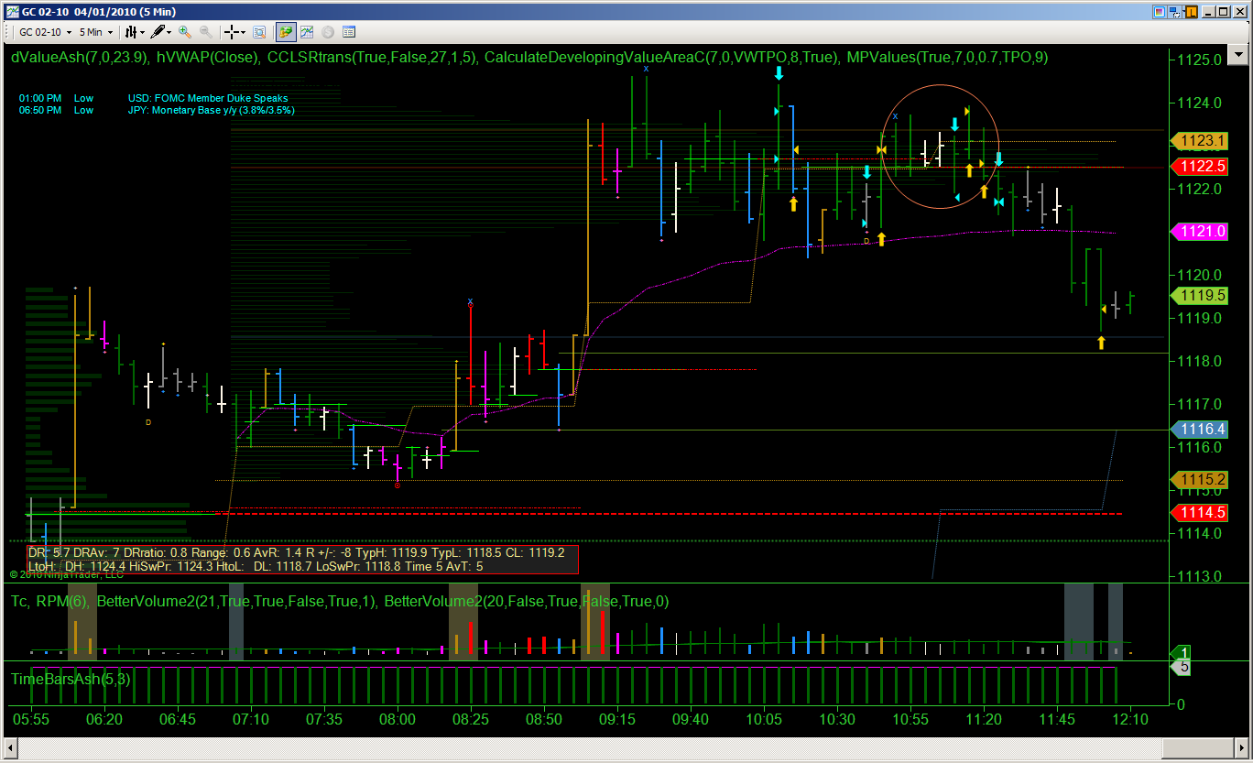Select the bar chart style icon
The width and height of the screenshot is (1253, 763).
click(131, 32)
